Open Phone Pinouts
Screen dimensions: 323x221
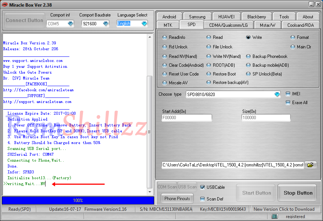point(177,198)
